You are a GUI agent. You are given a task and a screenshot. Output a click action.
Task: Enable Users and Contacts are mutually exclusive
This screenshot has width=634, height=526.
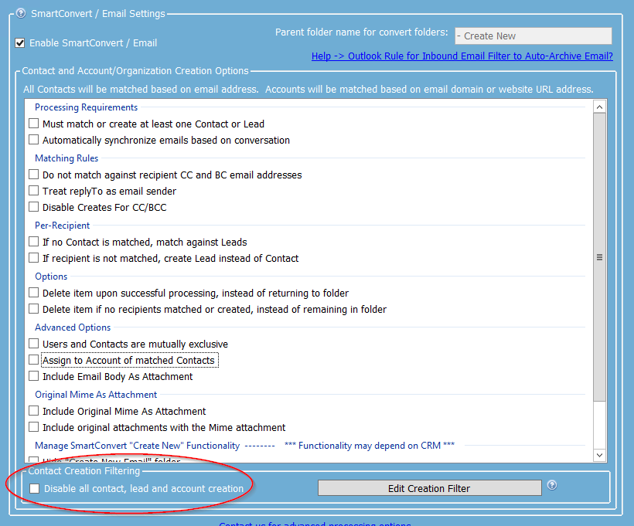pyautogui.click(x=34, y=344)
